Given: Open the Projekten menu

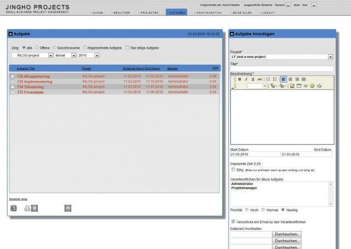Looking at the screenshot, I should pos(149,13).
